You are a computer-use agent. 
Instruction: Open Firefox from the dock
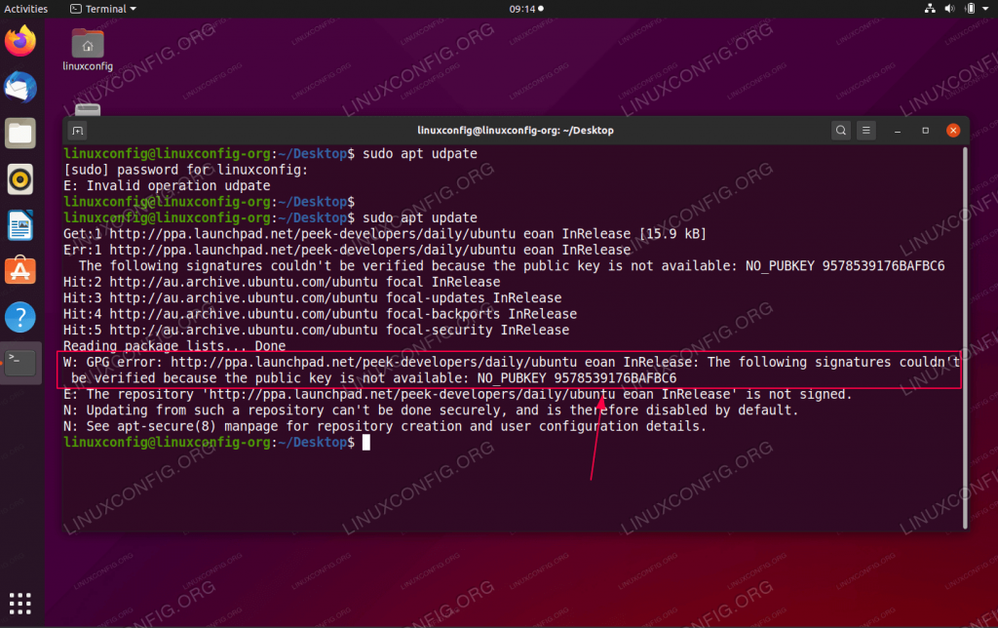point(19,41)
